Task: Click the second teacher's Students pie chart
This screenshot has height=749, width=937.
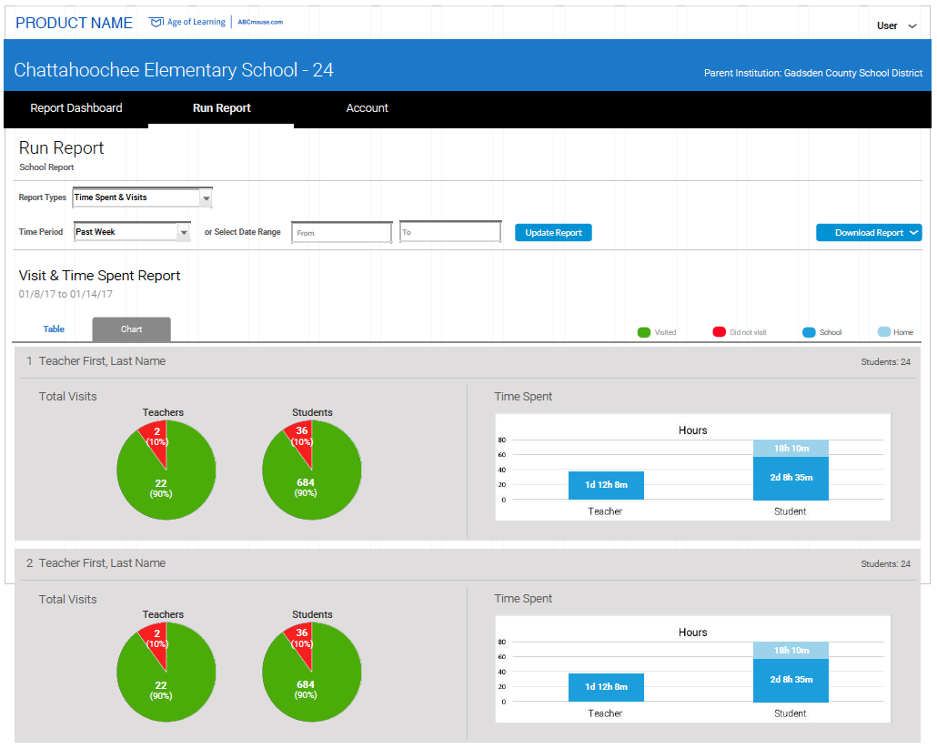Action: pos(312,672)
